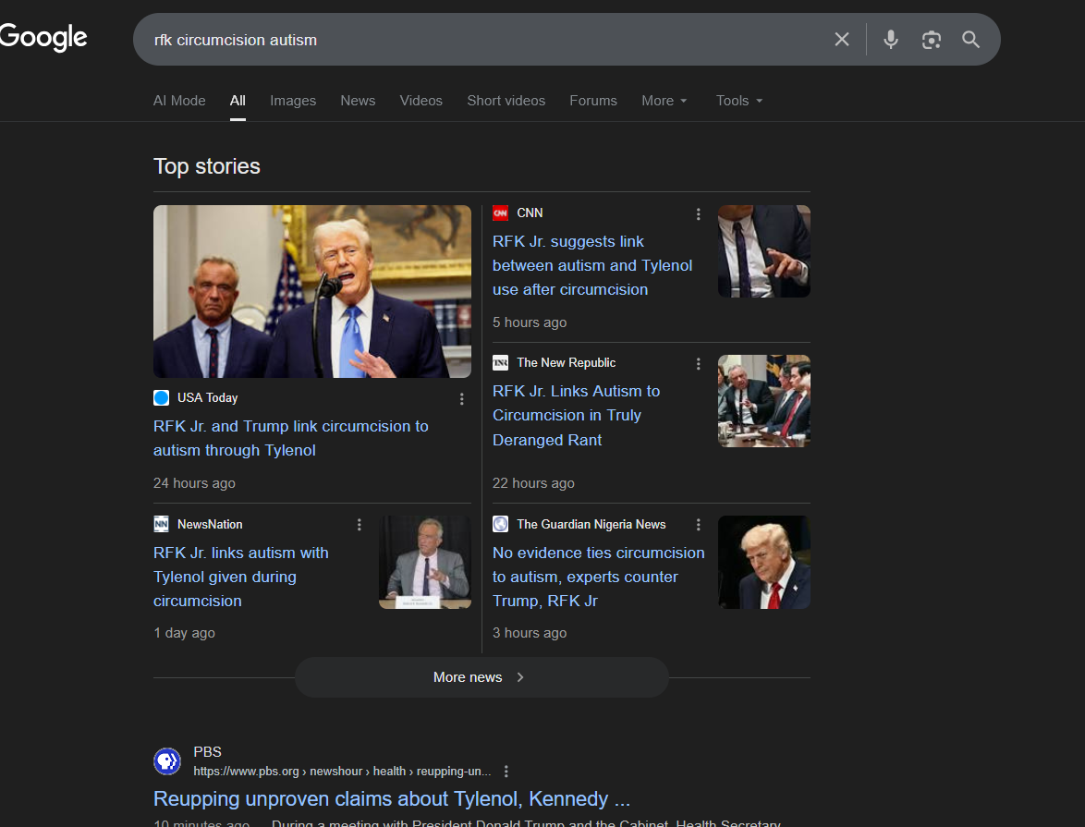1085x827 pixels.
Task: Click the USA Today blue circle logo
Action: point(161,397)
